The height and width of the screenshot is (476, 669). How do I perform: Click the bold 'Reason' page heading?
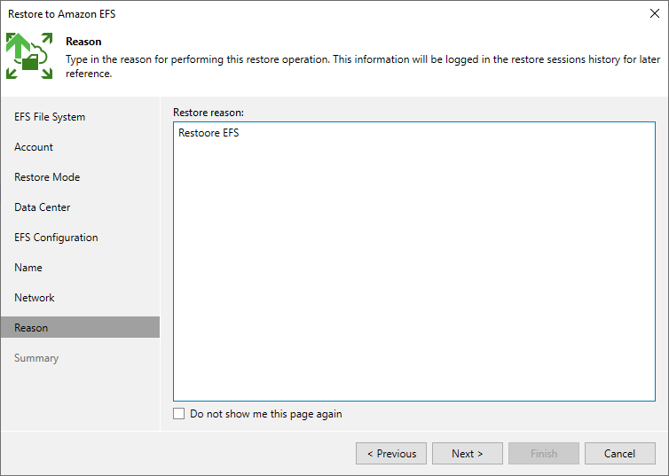[x=83, y=42]
